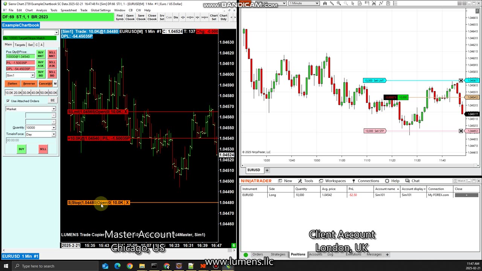Select the 60.0K quantity preset
The width and height of the screenshot is (482, 271).
pyautogui.click(x=53, y=93)
